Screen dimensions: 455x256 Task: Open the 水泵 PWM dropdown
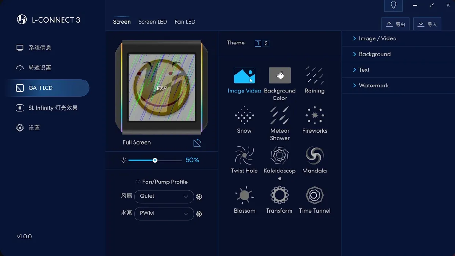pyautogui.click(x=164, y=214)
